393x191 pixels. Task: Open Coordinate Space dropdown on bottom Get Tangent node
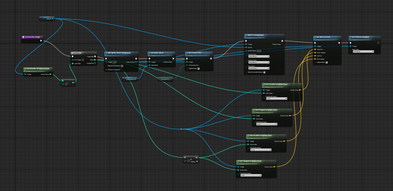click(251, 175)
